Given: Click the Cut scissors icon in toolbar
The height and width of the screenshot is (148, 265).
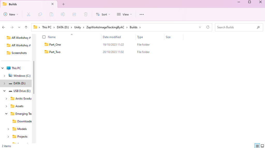Looking at the screenshot, I should pos(28,14).
